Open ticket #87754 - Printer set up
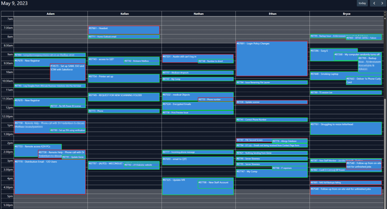 124,78
